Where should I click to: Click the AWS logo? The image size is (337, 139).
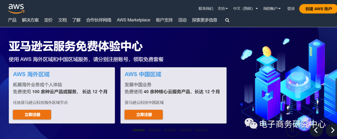pos(17,9)
